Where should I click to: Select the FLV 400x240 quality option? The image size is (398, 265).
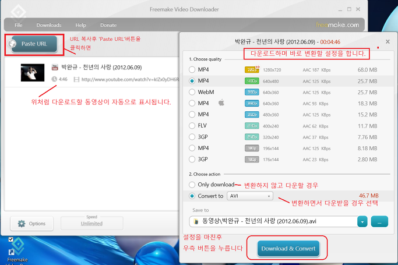192,126
